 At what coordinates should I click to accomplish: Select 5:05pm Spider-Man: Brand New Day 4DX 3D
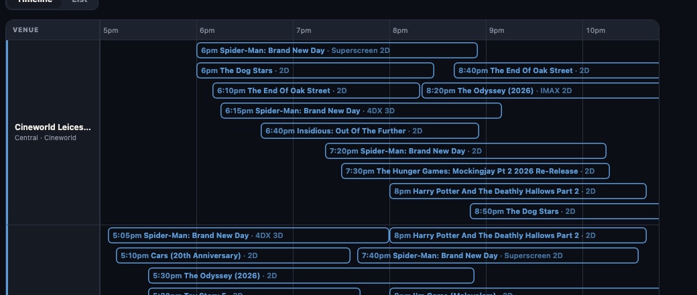tap(249, 235)
